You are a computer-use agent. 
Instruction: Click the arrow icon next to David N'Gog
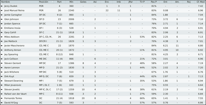tap(2, 103)
